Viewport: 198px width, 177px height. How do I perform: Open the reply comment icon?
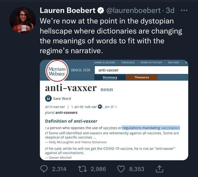click(x=44, y=169)
